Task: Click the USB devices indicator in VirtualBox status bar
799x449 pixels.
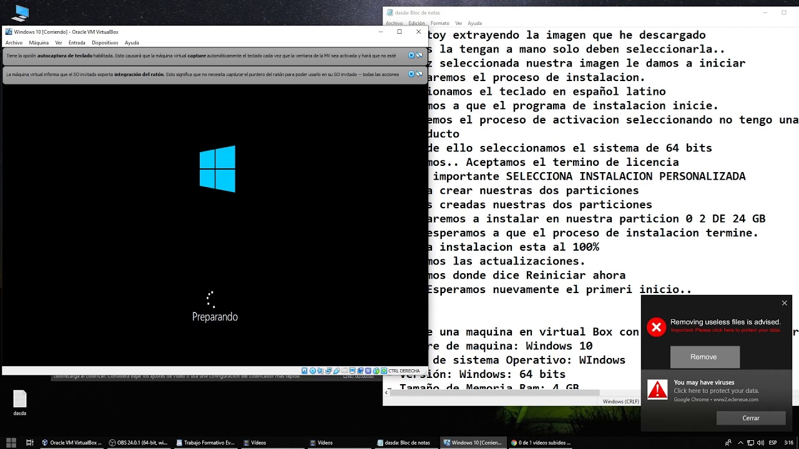Action: 336,370
